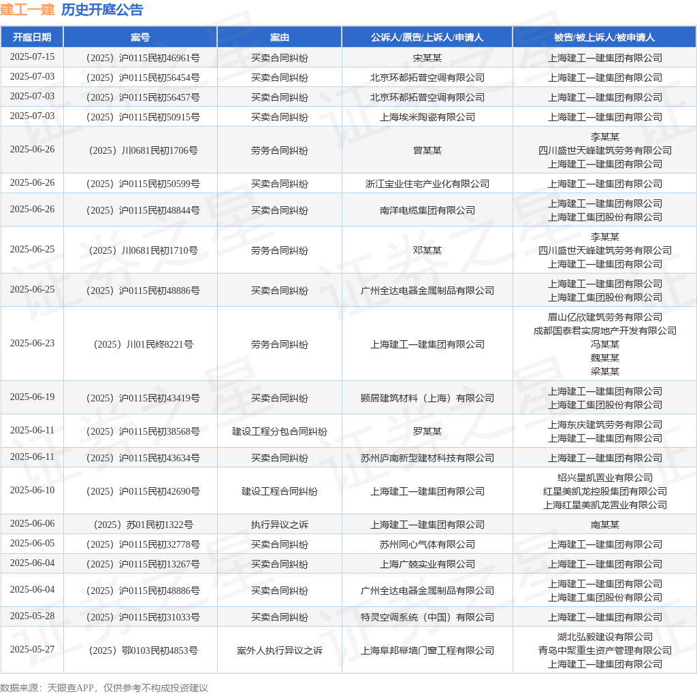Select case number 川0681民初1706号
The image size is (697, 694).
click(143, 150)
